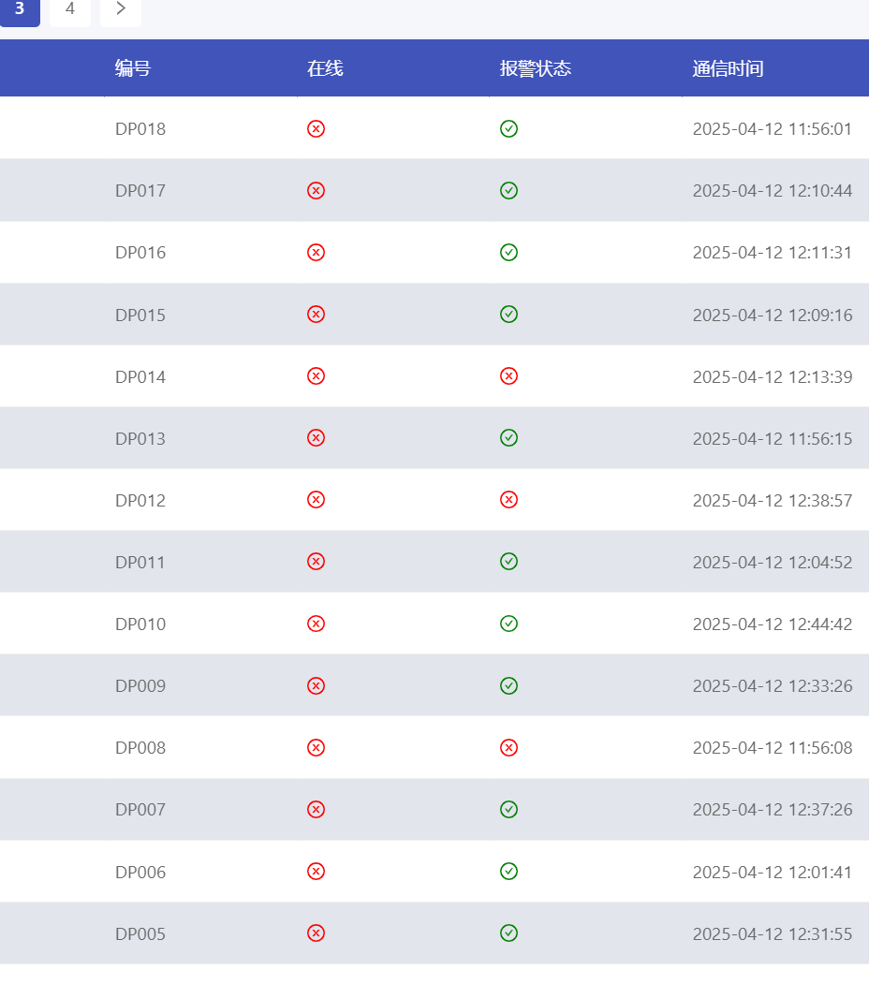
Task: Click the offline icon for DP006
Action: click(x=316, y=871)
